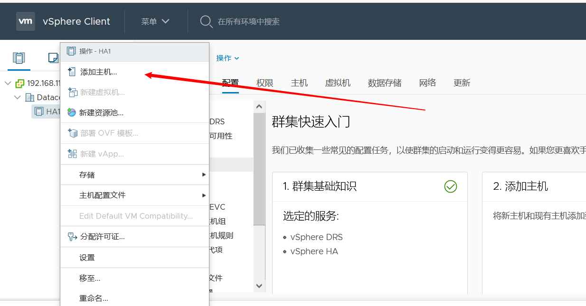Open the 操作 actions dropdown
This screenshot has height=306, width=586.
pos(227,58)
